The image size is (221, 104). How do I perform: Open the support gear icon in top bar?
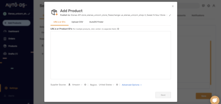tap(209, 6)
